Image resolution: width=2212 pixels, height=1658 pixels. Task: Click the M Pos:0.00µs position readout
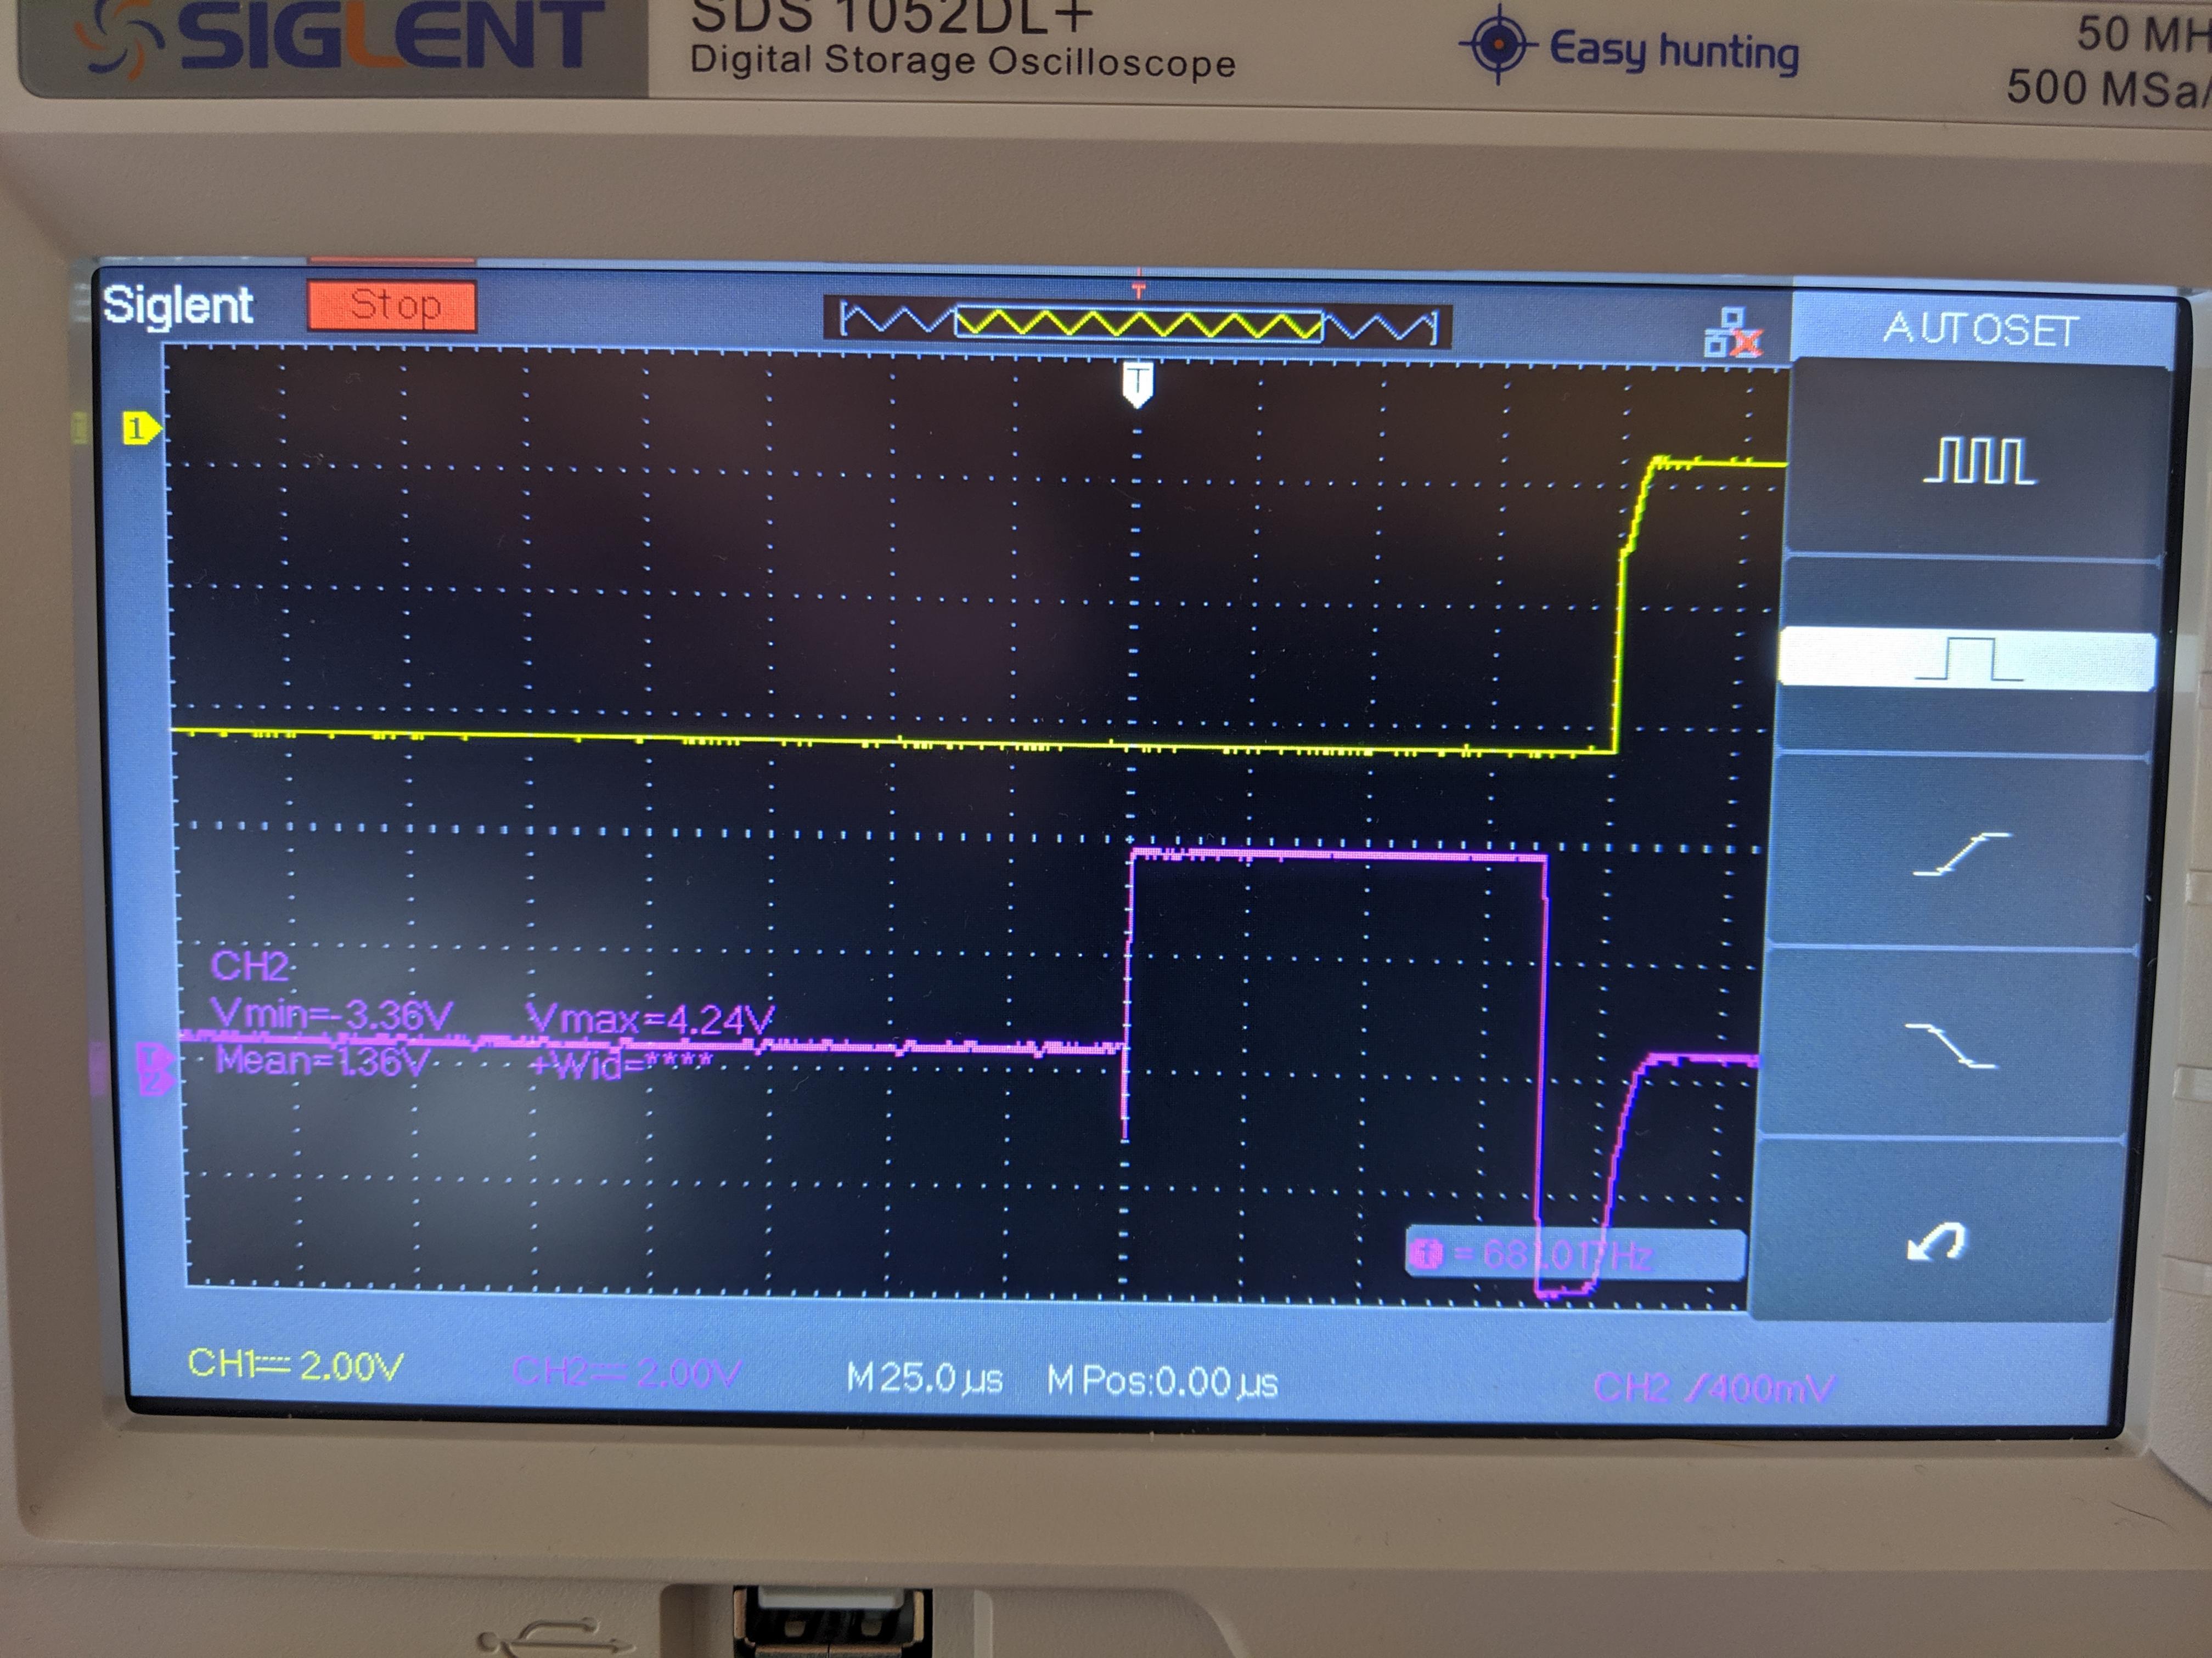point(1162,1382)
